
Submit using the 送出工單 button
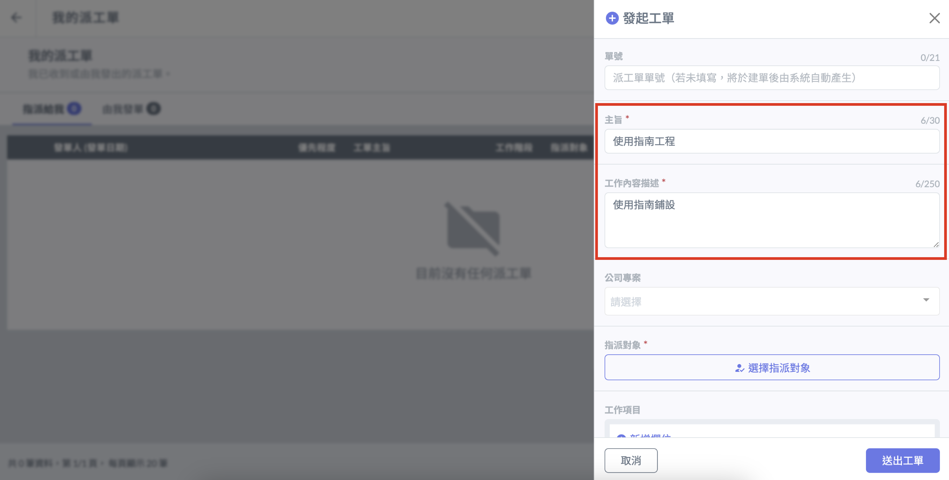(x=902, y=460)
